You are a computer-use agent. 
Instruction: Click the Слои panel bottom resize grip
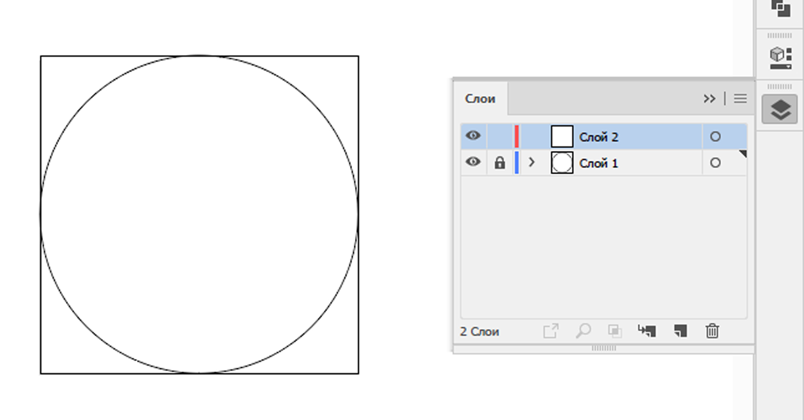coord(604,348)
